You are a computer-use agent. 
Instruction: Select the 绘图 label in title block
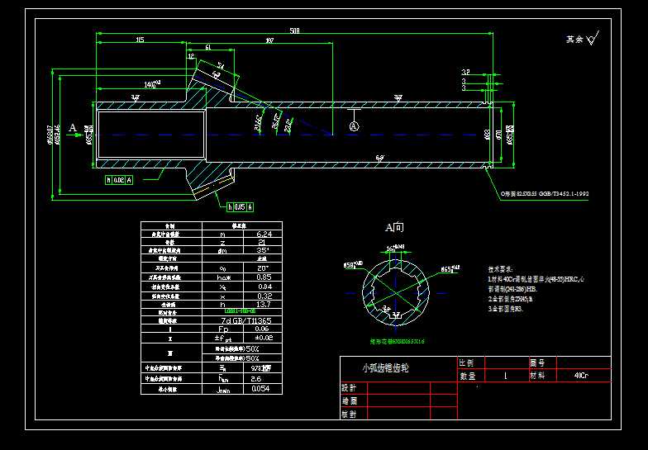coord(349,401)
